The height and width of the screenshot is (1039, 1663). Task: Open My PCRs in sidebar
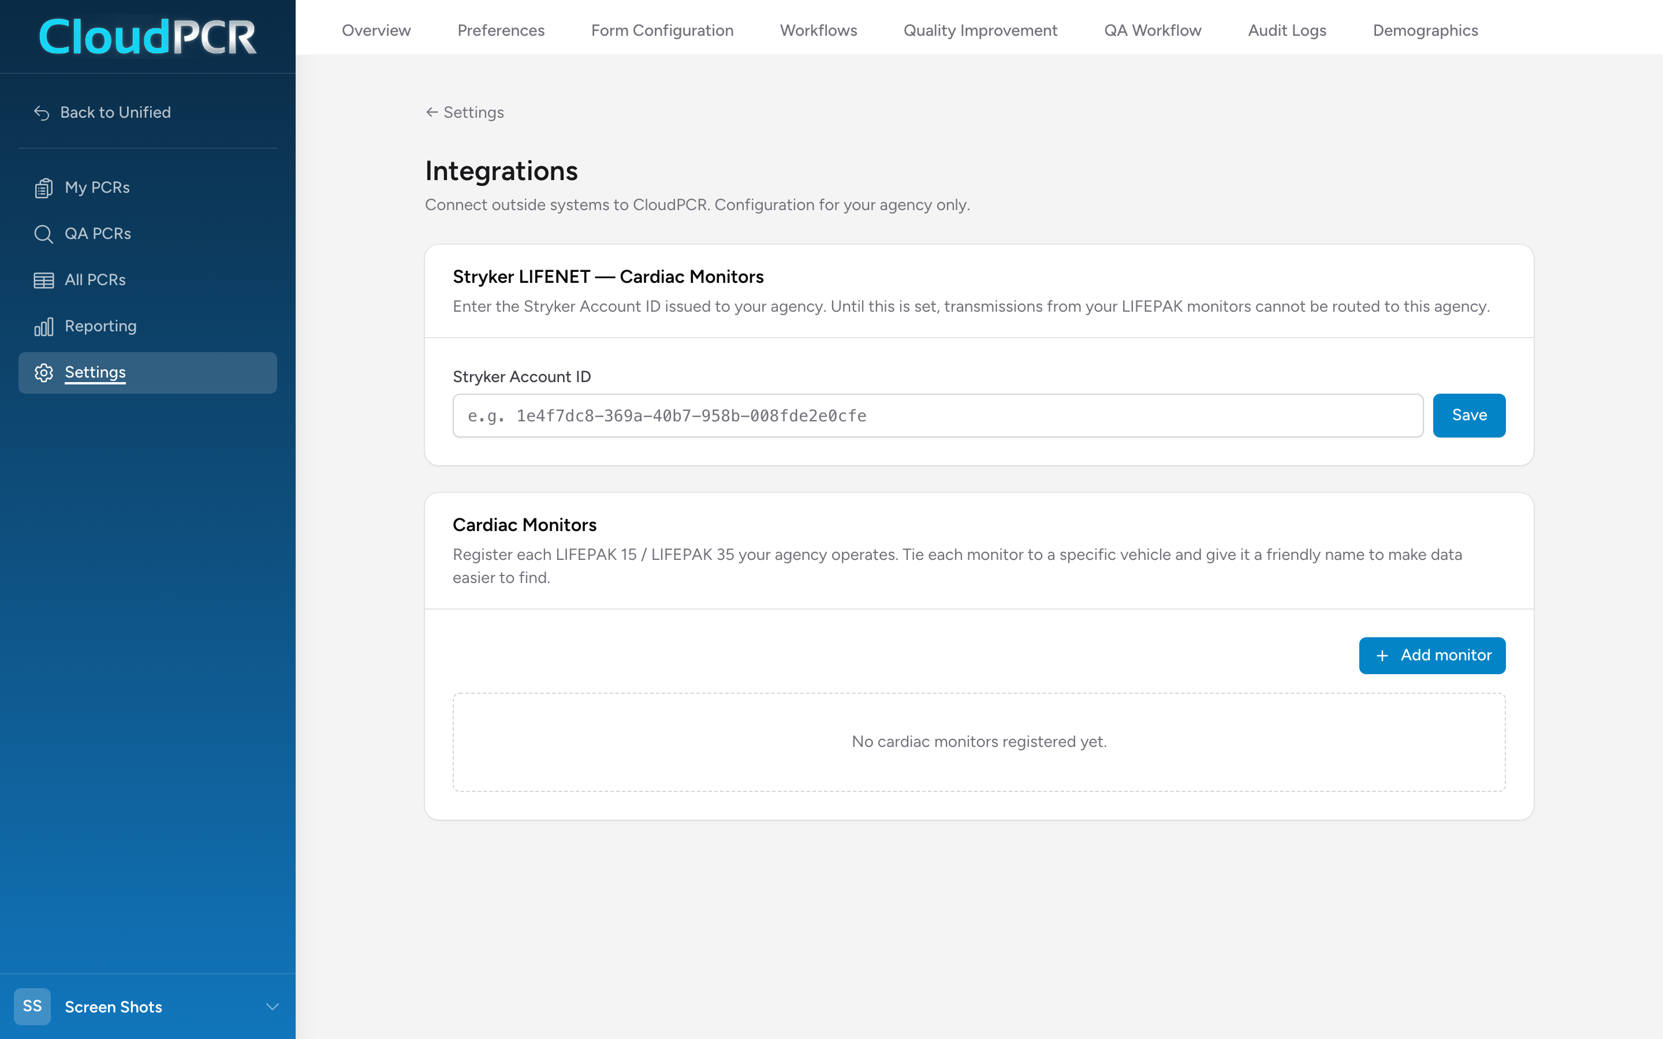[148, 188]
